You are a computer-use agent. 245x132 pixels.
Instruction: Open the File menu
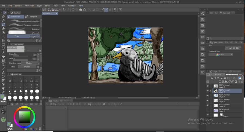[x=4, y=6]
